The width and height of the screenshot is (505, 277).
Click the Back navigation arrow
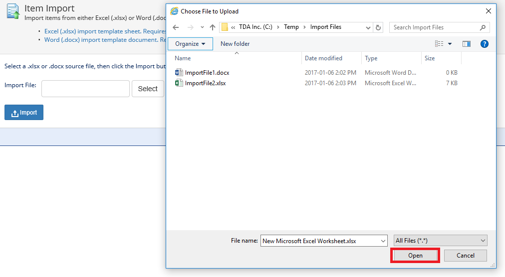176,27
